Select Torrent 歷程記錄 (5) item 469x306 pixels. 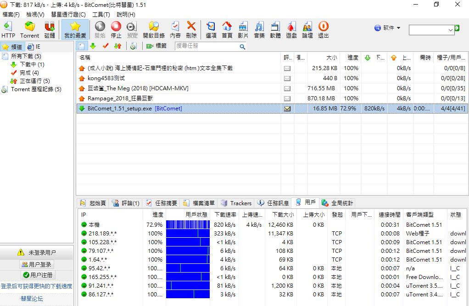pos(36,89)
